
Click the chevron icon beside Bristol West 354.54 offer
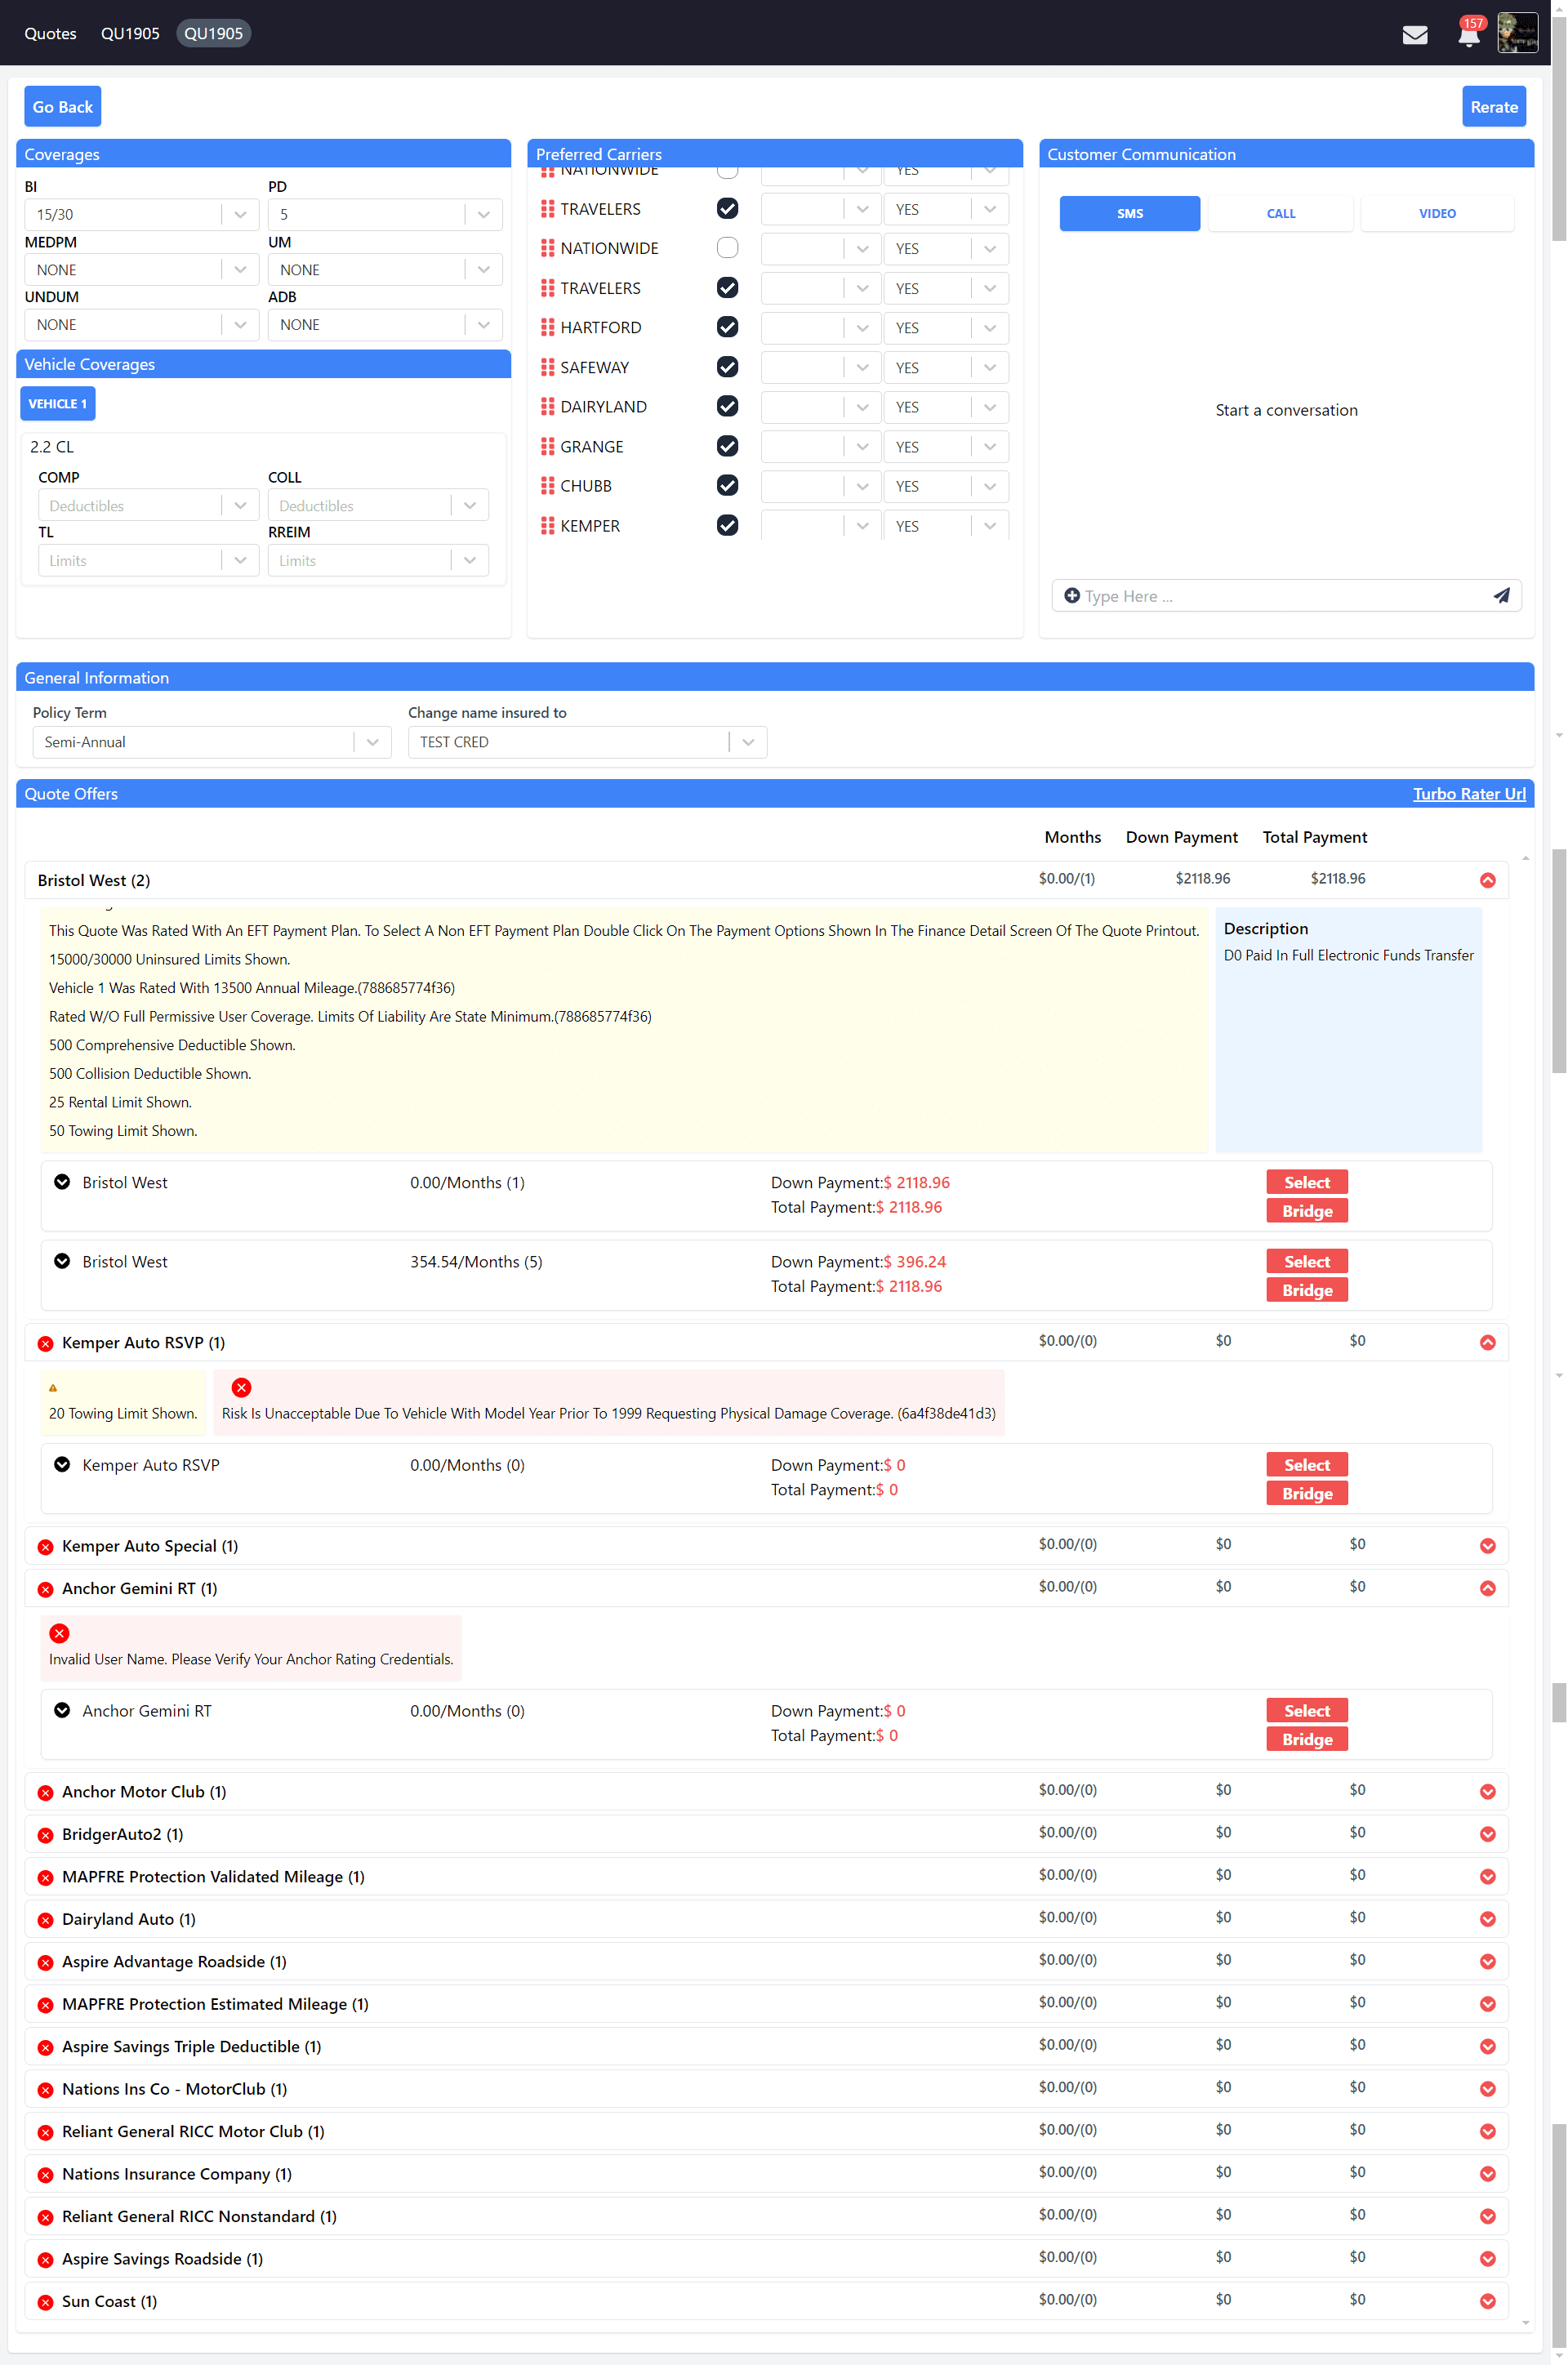pos(62,1261)
